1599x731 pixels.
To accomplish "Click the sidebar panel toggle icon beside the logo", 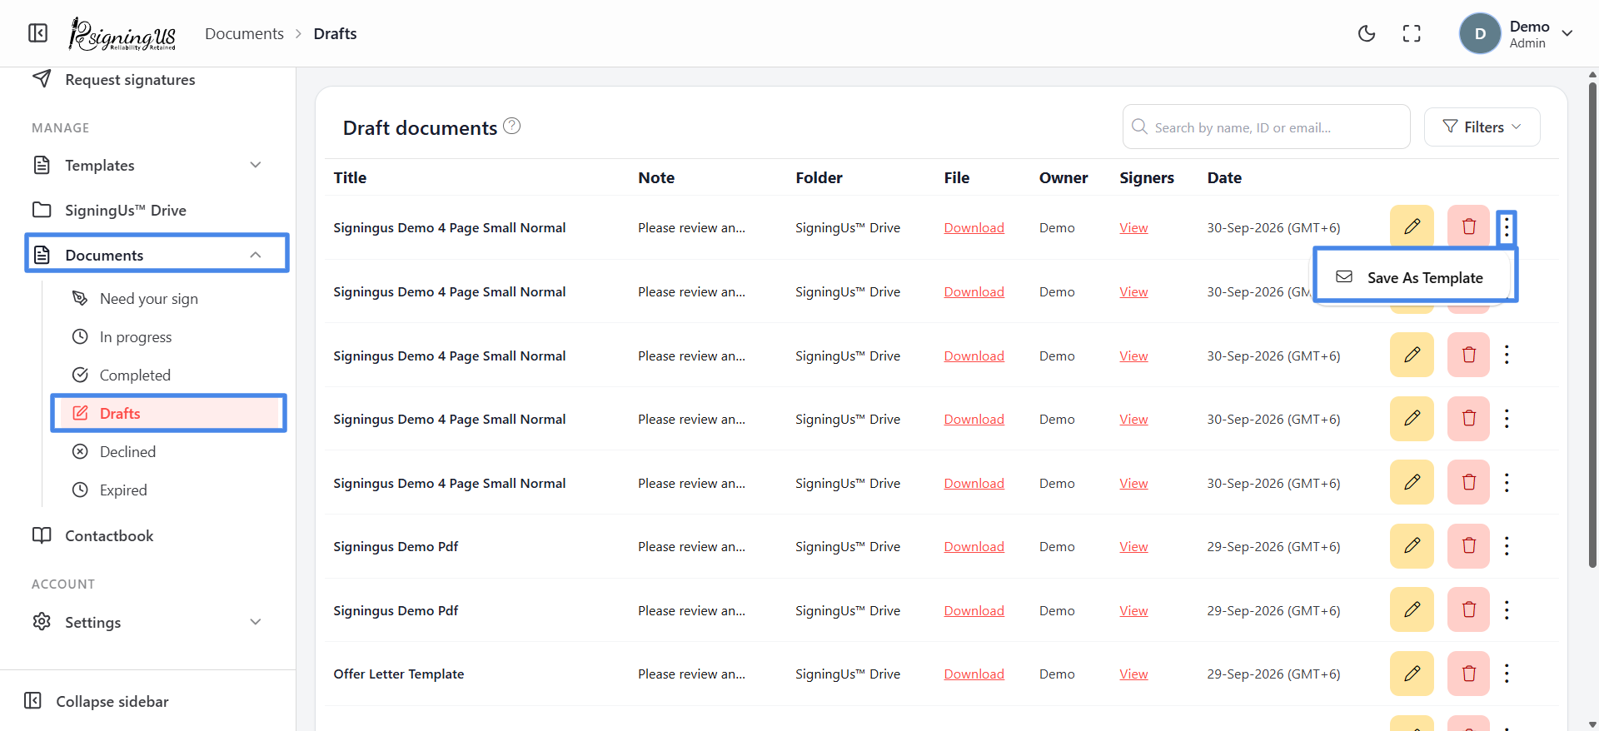I will point(37,33).
